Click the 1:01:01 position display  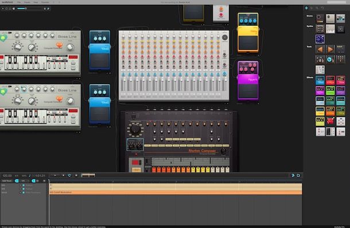[x=40, y=176]
